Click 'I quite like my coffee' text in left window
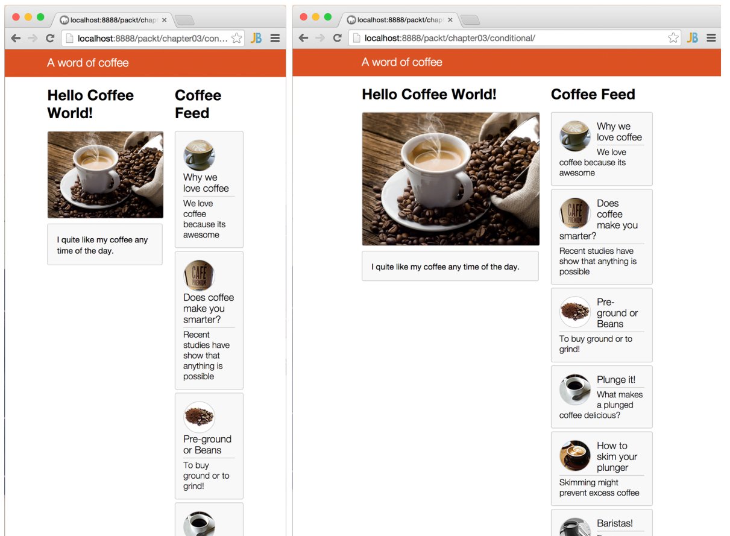Screen dimensions: 730x536 [x=102, y=245]
